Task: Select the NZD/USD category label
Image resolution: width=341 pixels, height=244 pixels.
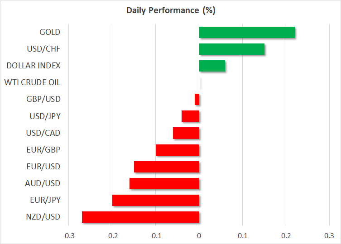Action: pos(43,216)
